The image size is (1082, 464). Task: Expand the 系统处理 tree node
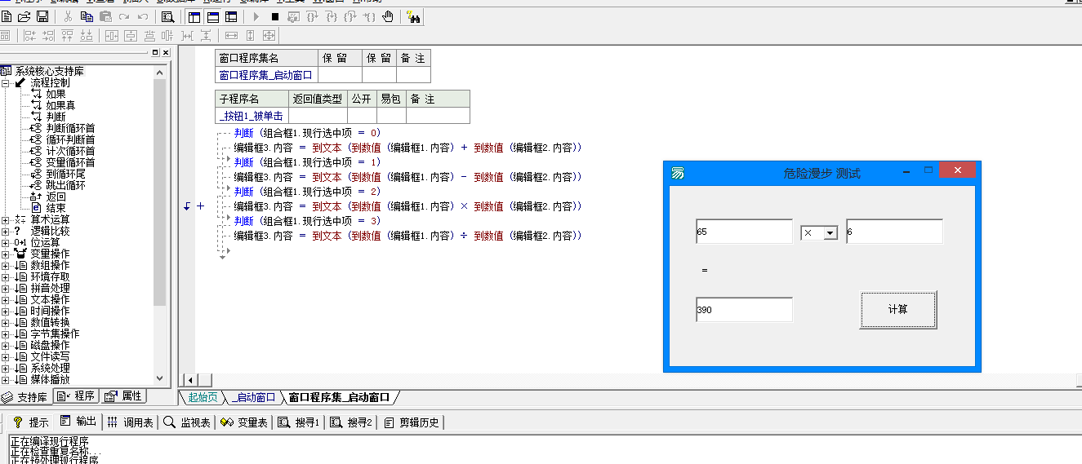(x=6, y=368)
